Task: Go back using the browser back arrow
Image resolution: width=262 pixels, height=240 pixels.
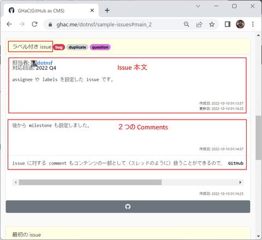Action: pyautogui.click(x=9, y=24)
